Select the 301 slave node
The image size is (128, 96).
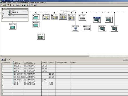(71, 17)
